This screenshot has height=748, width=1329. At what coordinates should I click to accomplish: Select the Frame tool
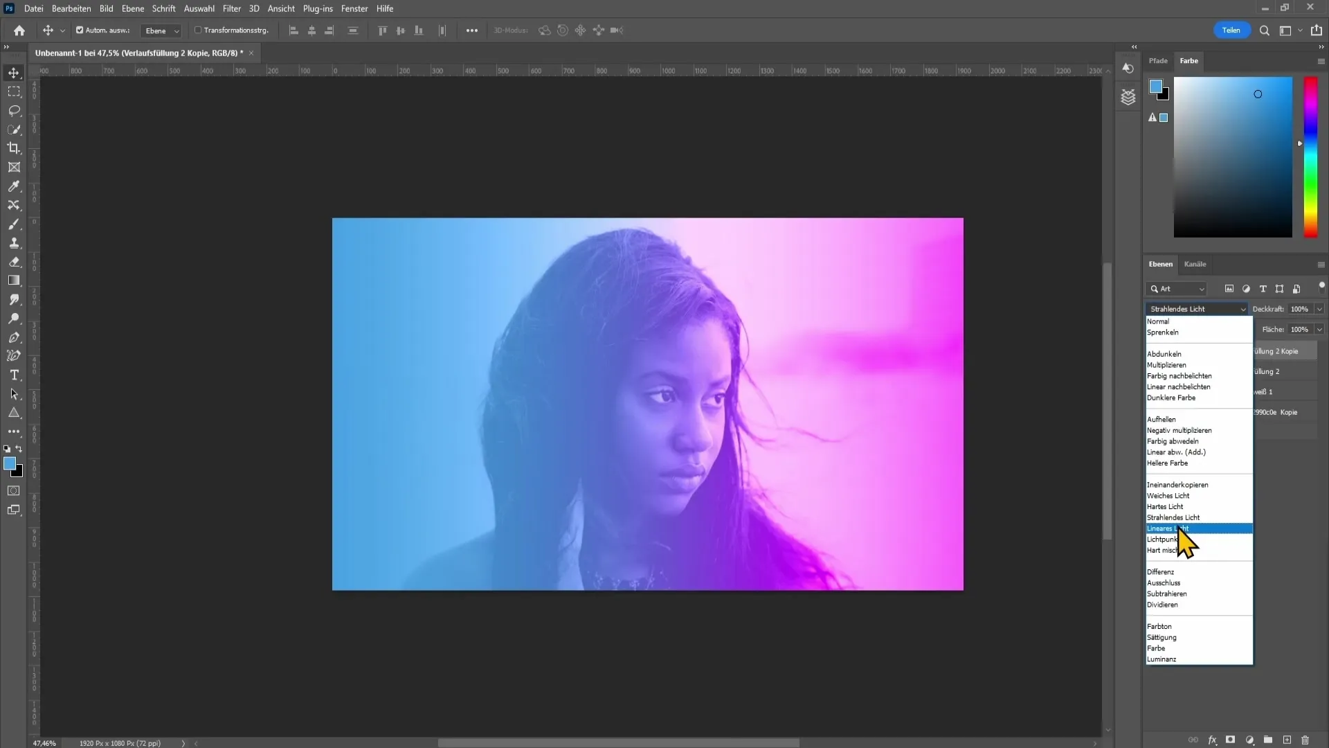tap(14, 167)
